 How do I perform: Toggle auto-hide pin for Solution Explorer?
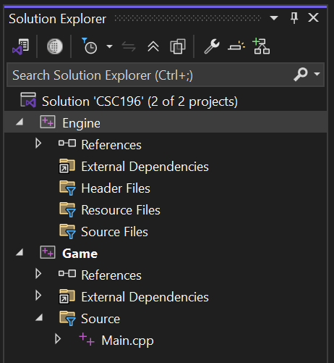coord(294,18)
